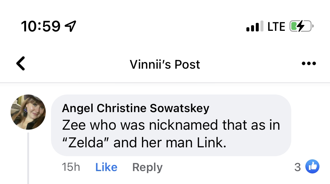The width and height of the screenshot is (330, 184).
Task: Go back using the left chevron
Action: point(21,64)
